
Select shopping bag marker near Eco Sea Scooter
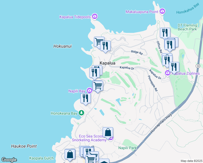click(x=108, y=133)
